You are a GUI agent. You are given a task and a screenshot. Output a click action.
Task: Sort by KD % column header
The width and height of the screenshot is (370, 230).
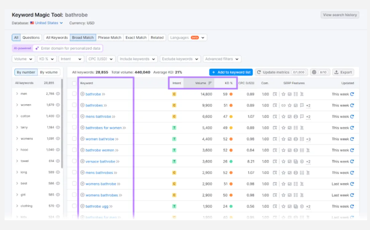(x=229, y=83)
